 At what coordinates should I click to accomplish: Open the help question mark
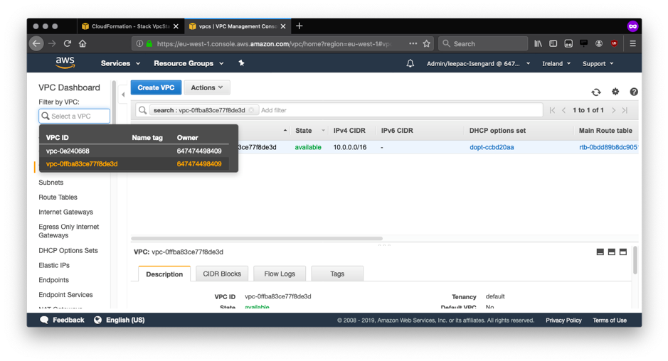coord(634,92)
